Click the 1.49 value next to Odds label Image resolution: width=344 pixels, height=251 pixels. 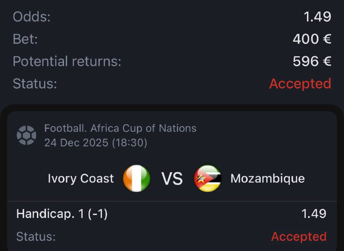coord(317,17)
